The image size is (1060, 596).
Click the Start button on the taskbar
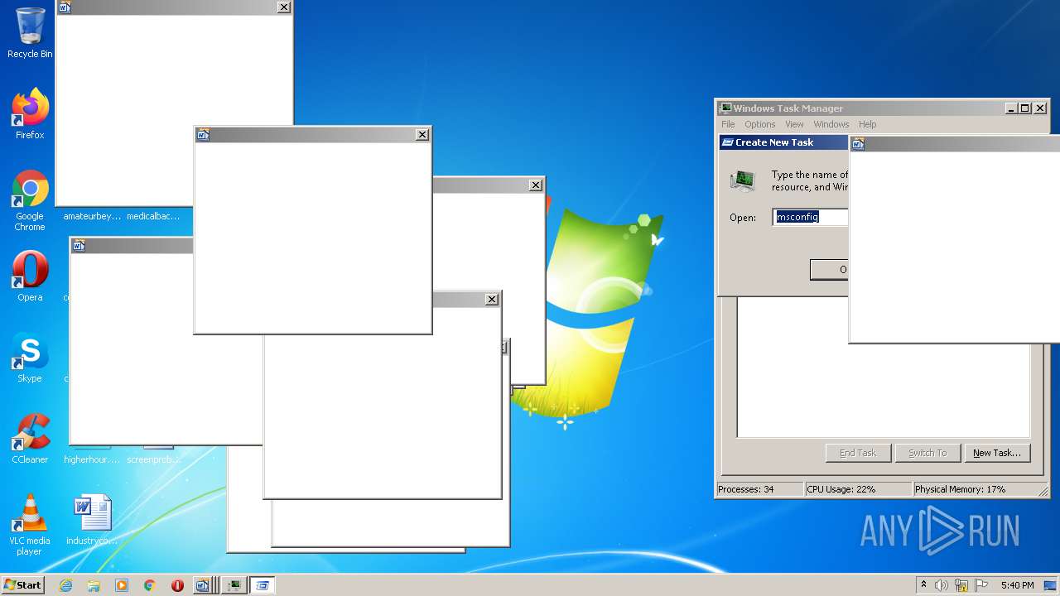coord(23,585)
